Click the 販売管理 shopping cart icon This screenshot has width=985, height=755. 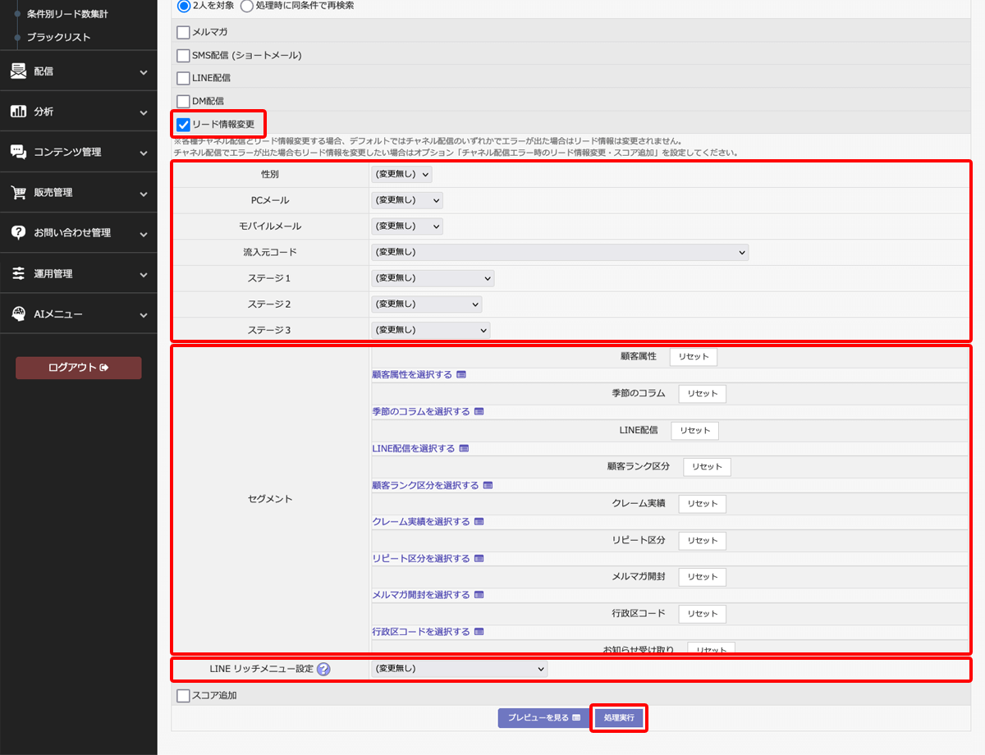click(x=18, y=193)
